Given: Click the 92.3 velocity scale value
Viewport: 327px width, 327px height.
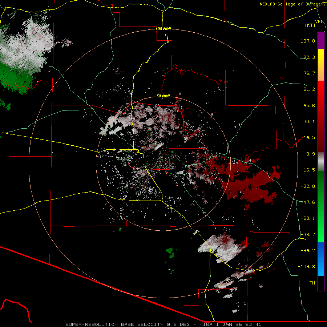Looking at the screenshot, I should coord(309,57).
